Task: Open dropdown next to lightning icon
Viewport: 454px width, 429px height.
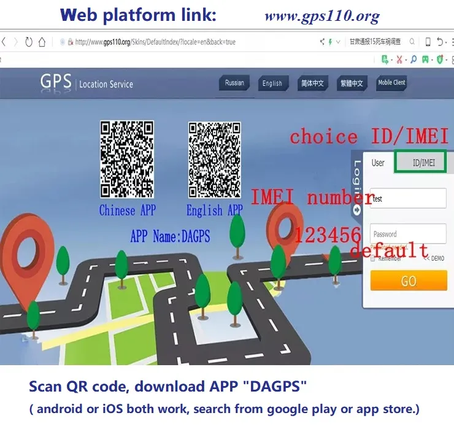Action: (338, 42)
